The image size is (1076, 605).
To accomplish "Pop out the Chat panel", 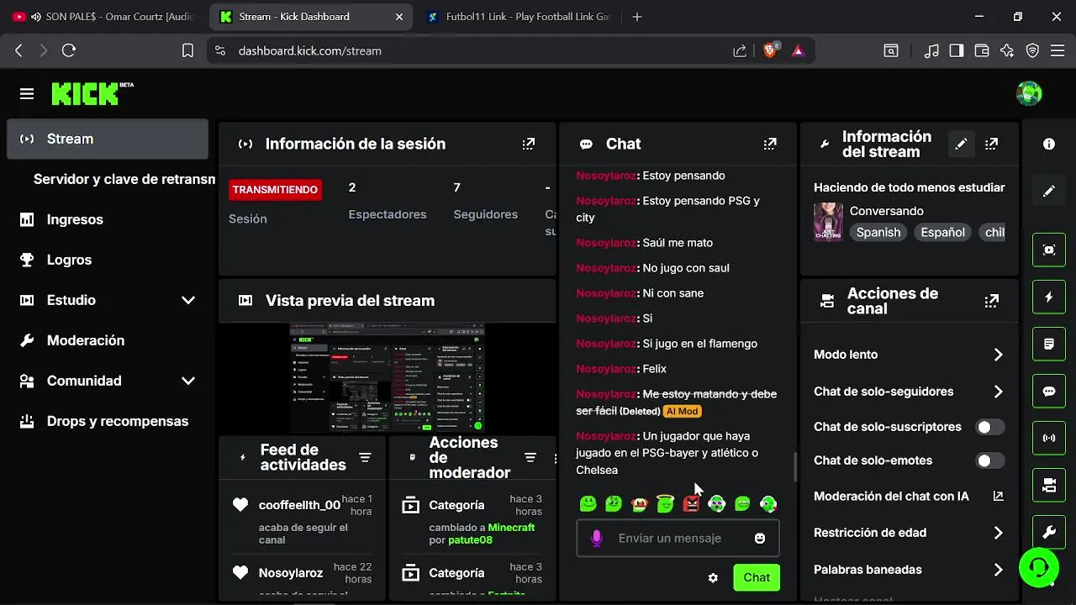I will (769, 144).
